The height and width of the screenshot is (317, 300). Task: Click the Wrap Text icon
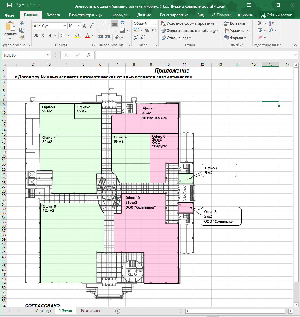click(122, 23)
